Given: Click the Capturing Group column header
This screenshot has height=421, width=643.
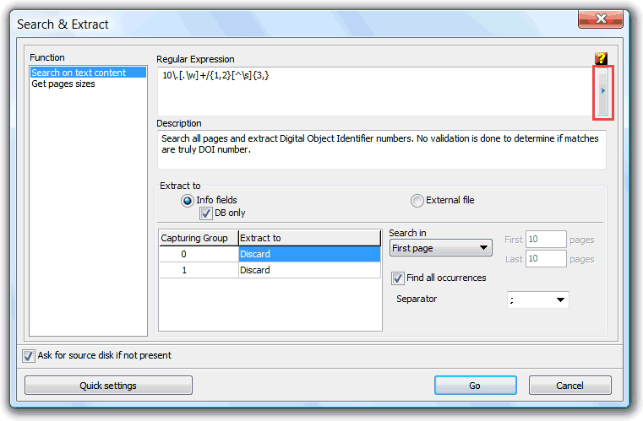Looking at the screenshot, I should (x=199, y=238).
